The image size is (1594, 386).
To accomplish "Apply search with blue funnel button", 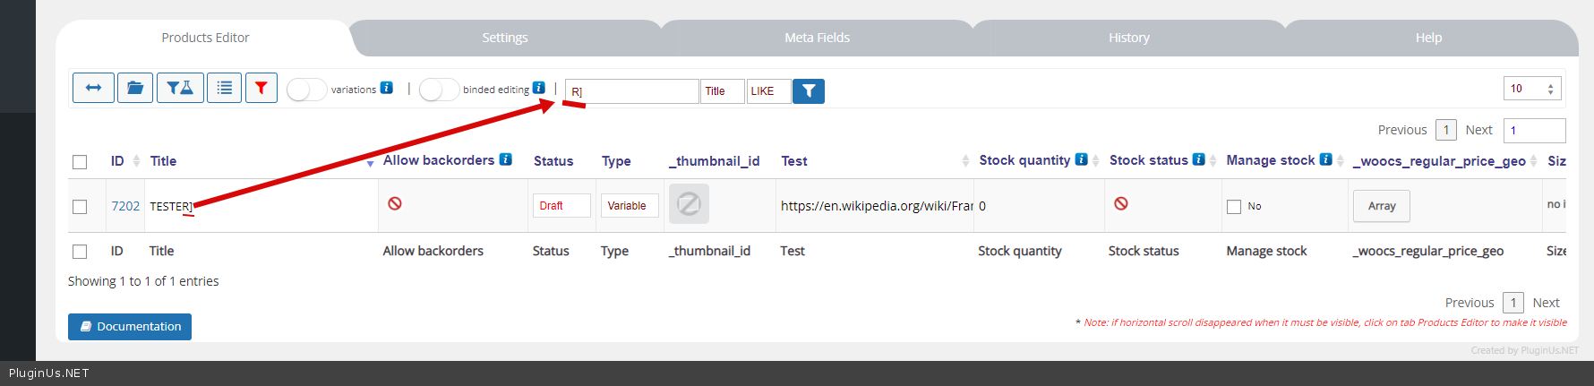I will (809, 90).
